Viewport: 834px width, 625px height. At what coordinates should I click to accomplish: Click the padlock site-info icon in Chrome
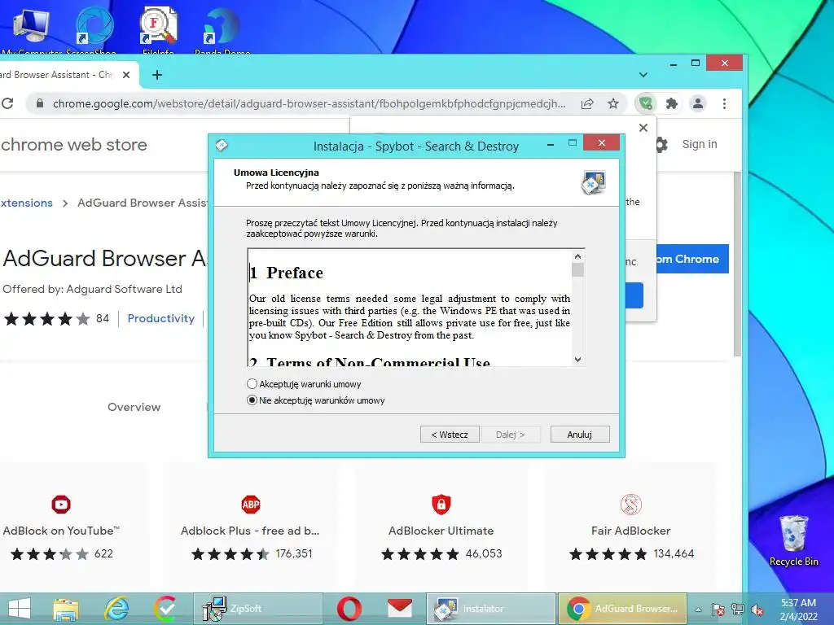tap(39, 103)
